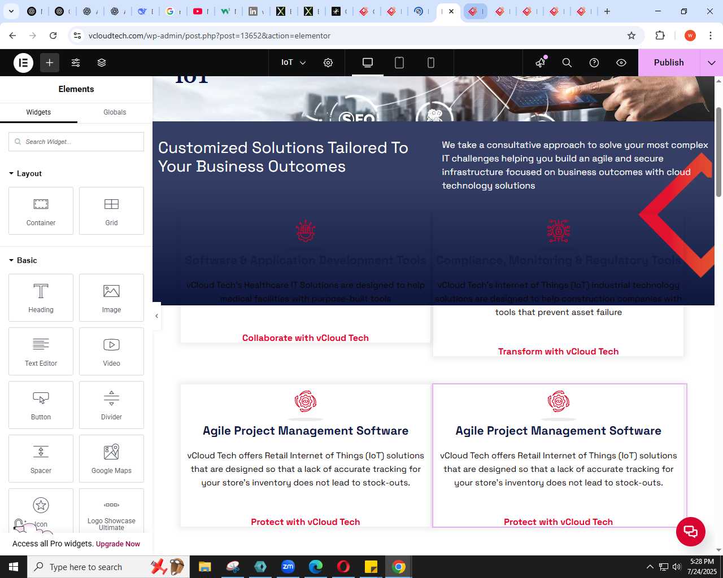Click Protect with vCloud Tech in left card
This screenshot has width=723, height=578.
coord(305,522)
